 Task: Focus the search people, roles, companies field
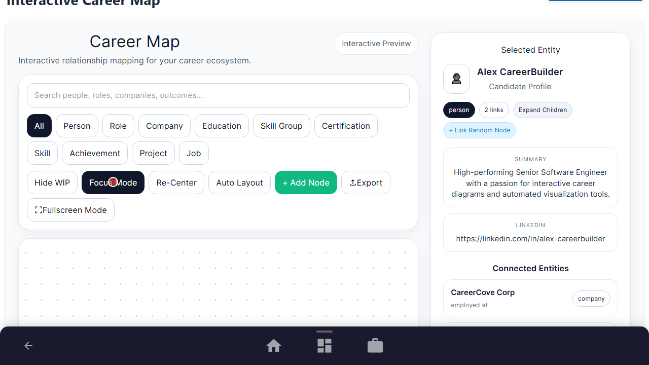point(218,95)
